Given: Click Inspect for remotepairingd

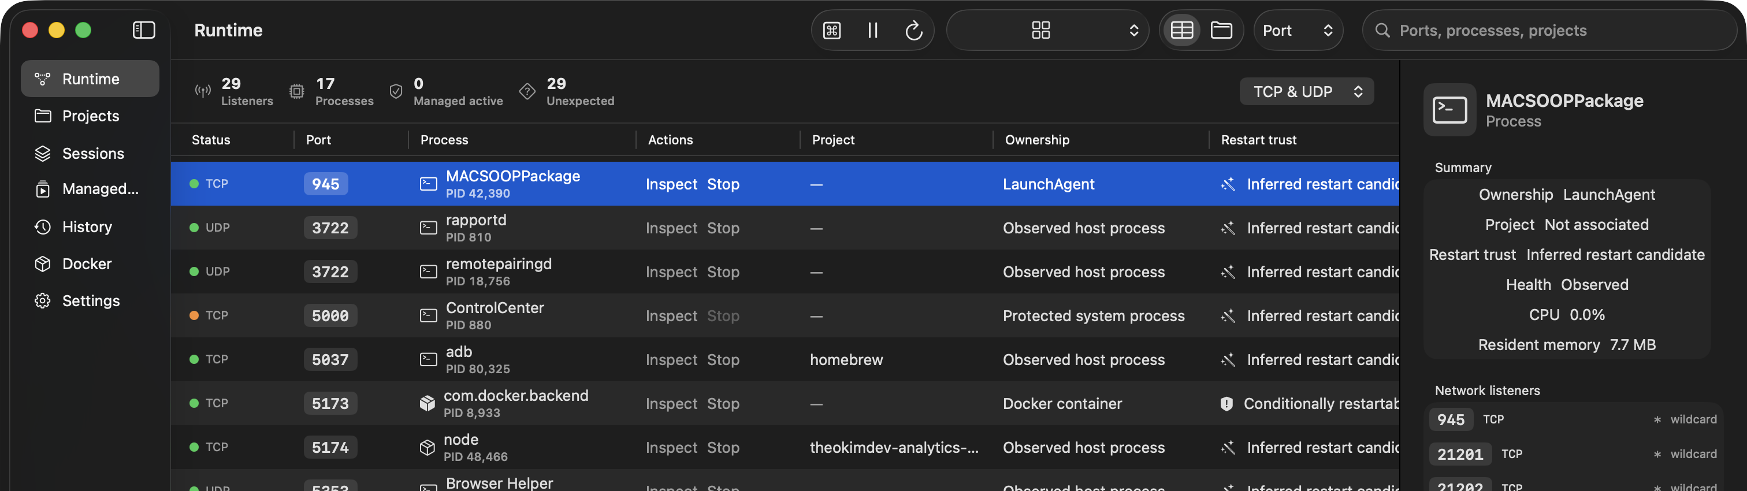Looking at the screenshot, I should (x=671, y=273).
